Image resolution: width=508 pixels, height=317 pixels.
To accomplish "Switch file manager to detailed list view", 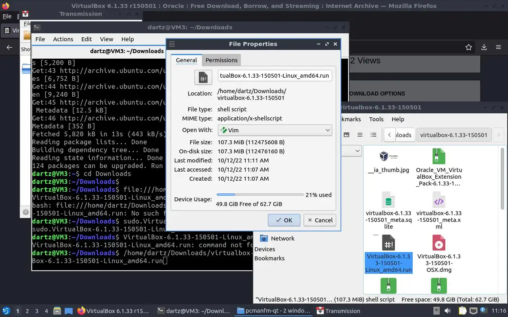I will (x=373, y=135).
